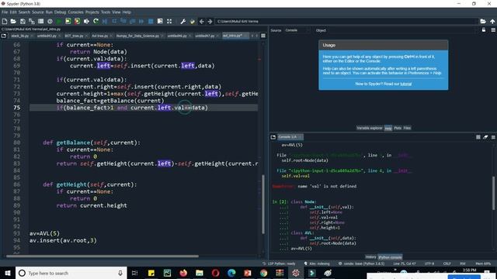Click the debugger continue execution icon

point(141,21)
